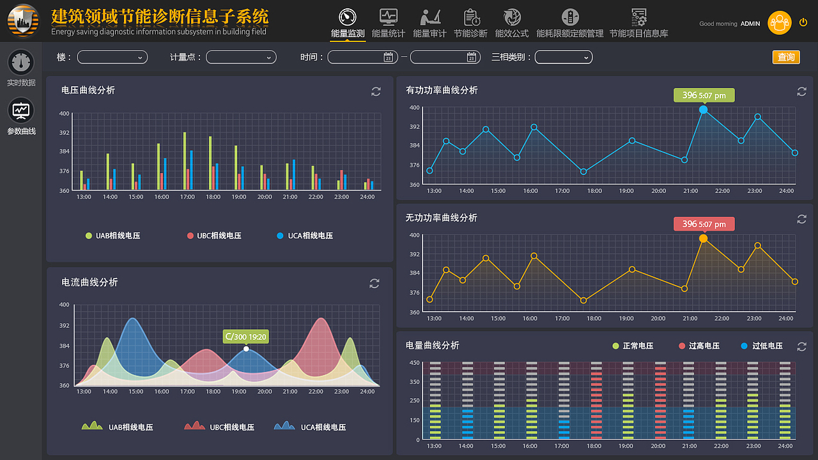Viewport: 818px width, 460px height.
Task: Open the 节能项目信息库 icon
Action: (x=638, y=17)
